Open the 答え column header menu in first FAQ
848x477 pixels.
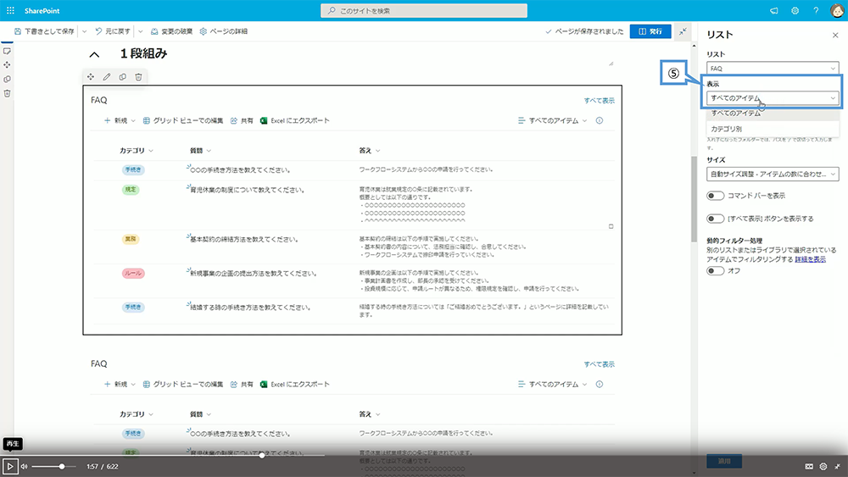(x=370, y=151)
